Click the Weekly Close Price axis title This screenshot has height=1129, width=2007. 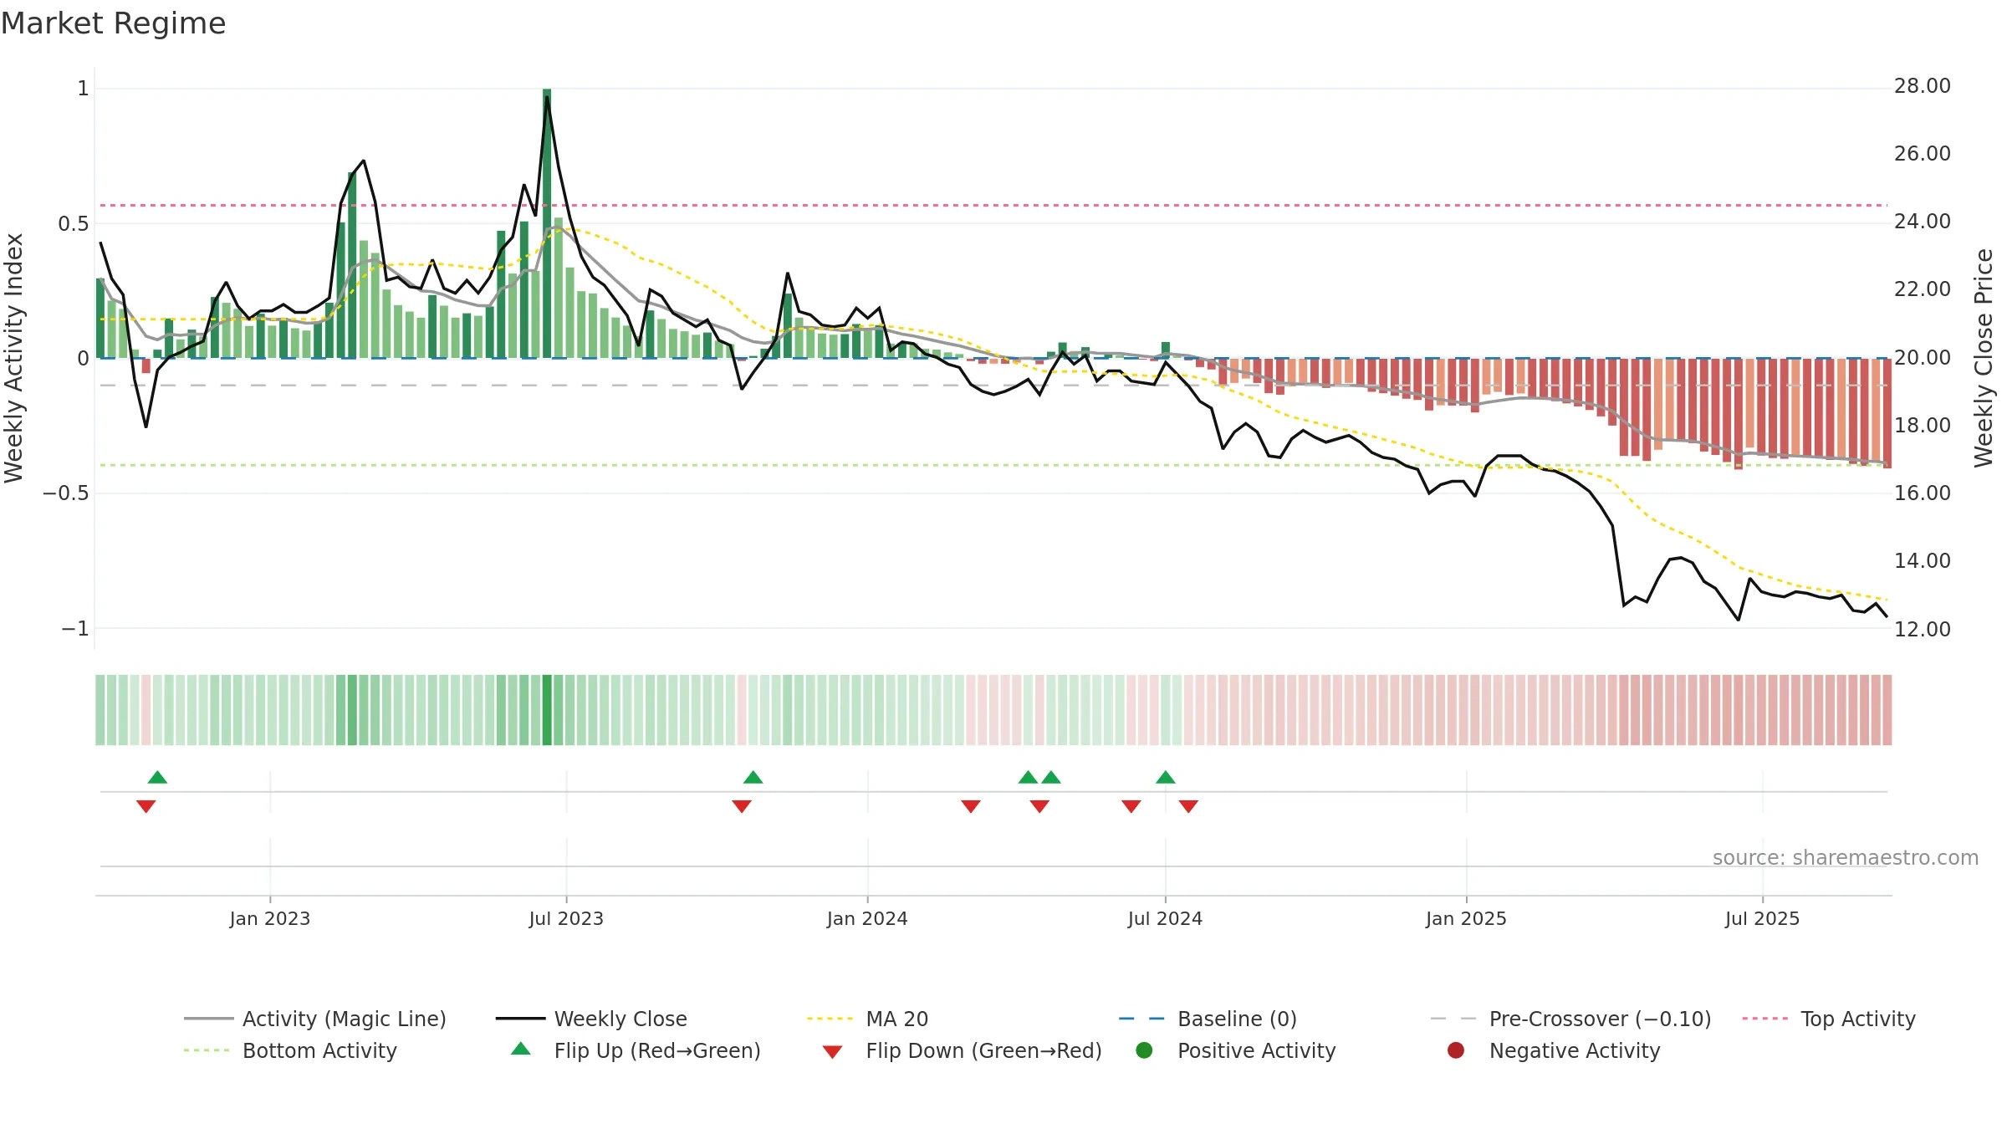(x=1984, y=358)
